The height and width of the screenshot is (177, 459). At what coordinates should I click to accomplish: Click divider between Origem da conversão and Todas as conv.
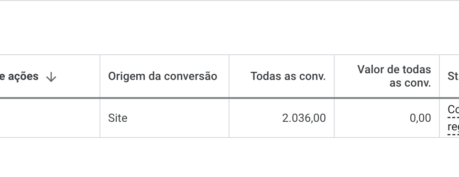229,76
